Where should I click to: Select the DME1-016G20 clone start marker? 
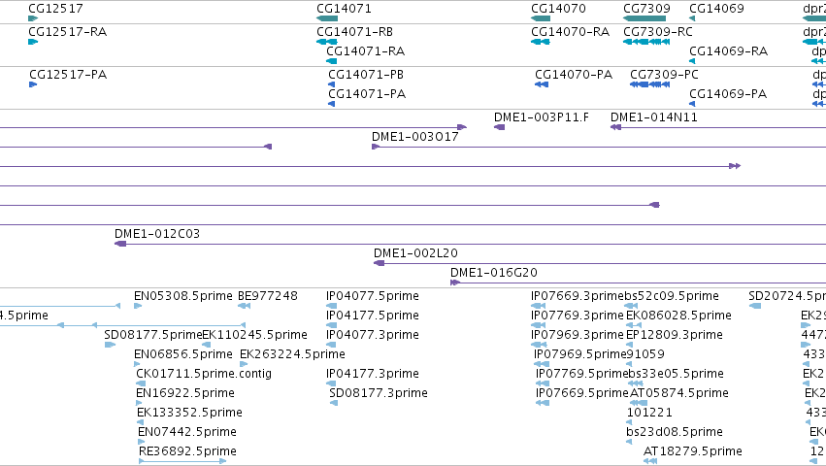455,283
